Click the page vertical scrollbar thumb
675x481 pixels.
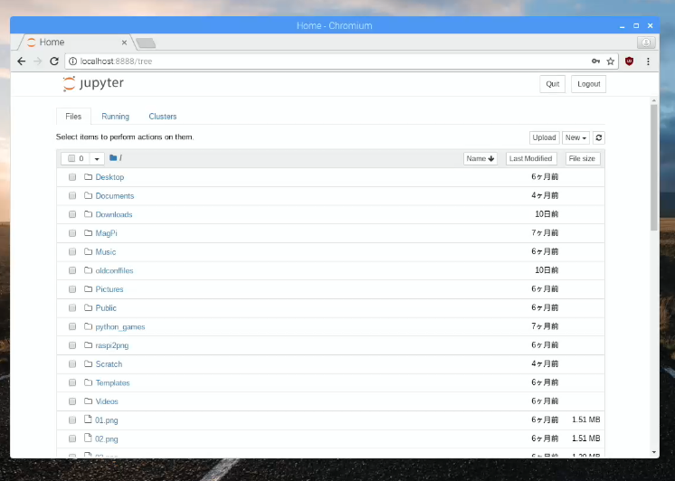654,167
